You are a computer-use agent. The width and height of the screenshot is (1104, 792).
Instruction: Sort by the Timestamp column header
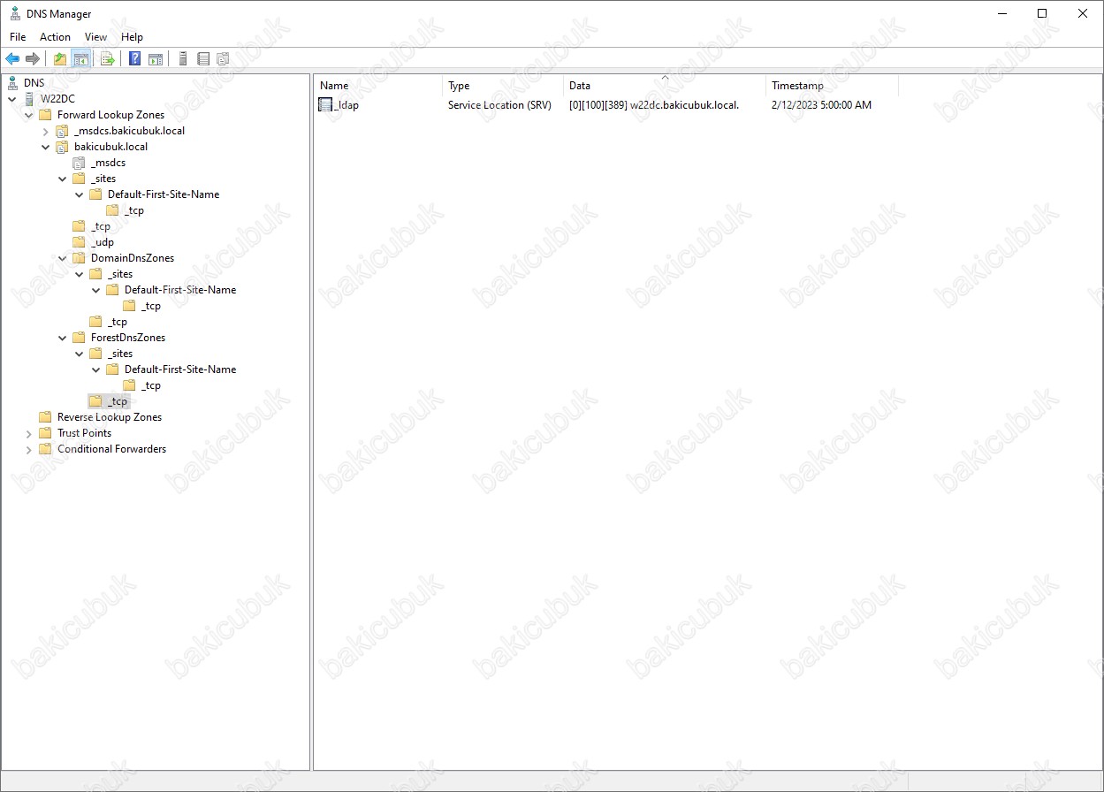[832, 86]
